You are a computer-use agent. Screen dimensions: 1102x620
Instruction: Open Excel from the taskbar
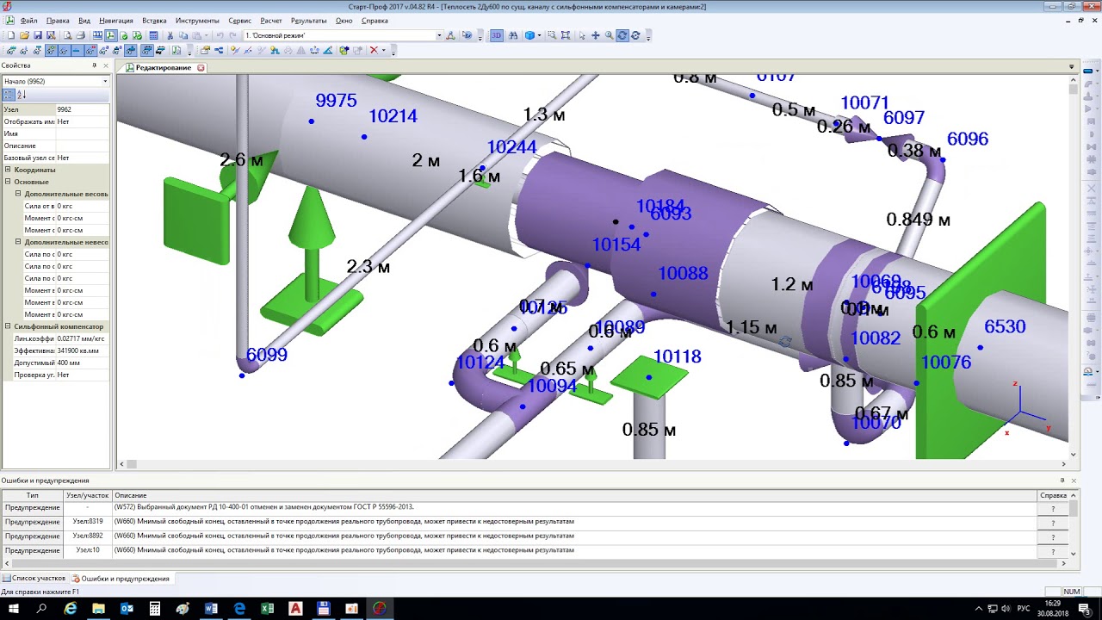267,609
